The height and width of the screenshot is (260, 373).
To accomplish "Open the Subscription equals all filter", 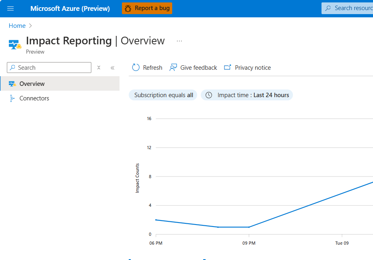I will 163,95.
